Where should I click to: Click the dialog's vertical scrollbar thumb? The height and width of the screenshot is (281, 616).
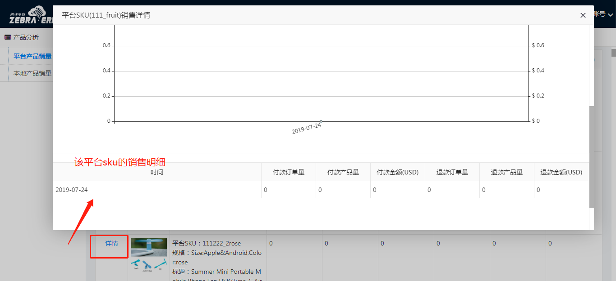tap(591, 156)
